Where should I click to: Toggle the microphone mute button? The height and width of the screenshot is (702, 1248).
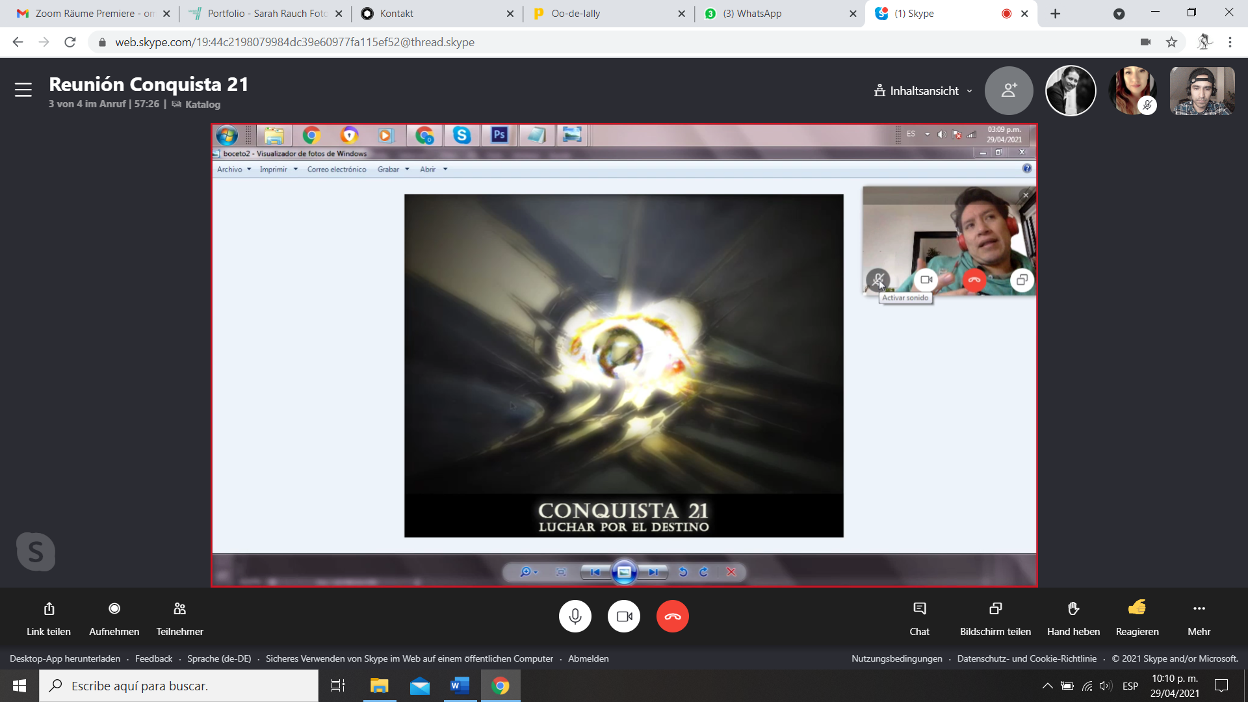pyautogui.click(x=575, y=616)
